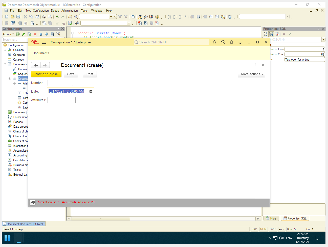328x247 pixels.
Task: Click the volume speaker icon in system tray
Action: point(281,238)
